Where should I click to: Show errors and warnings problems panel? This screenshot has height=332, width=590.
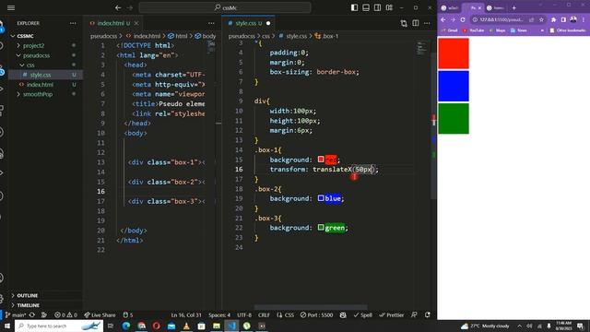[x=65, y=315]
